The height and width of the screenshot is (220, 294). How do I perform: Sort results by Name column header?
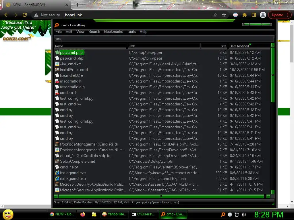[90, 46]
